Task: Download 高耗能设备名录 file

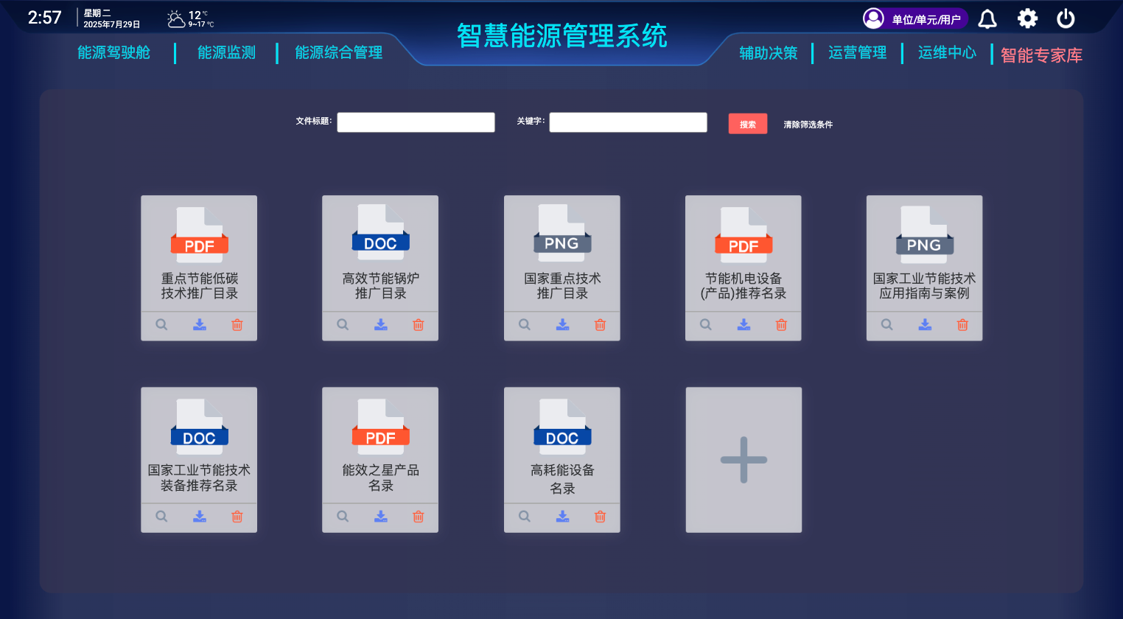Action: point(562,517)
